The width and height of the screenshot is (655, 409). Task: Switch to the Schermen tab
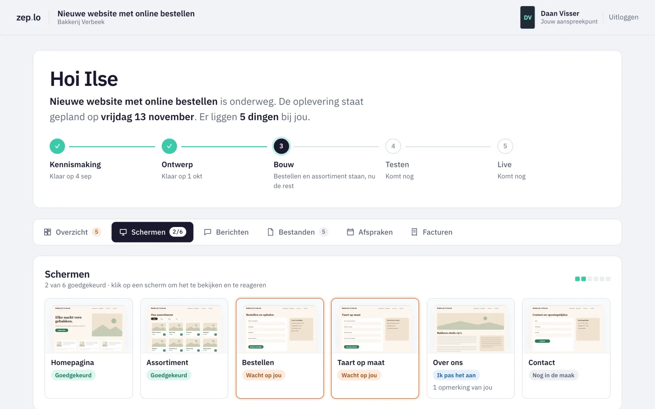point(152,232)
